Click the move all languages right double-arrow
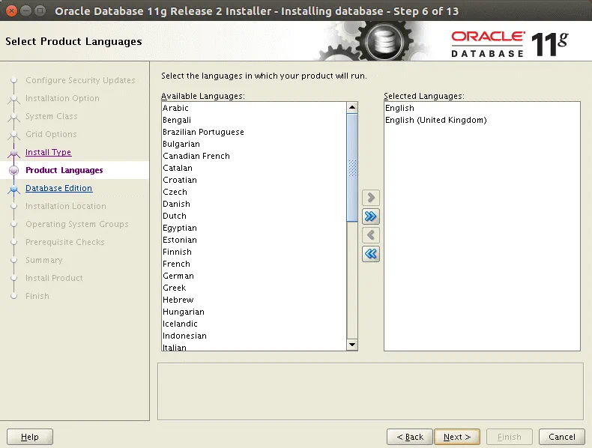 371,217
